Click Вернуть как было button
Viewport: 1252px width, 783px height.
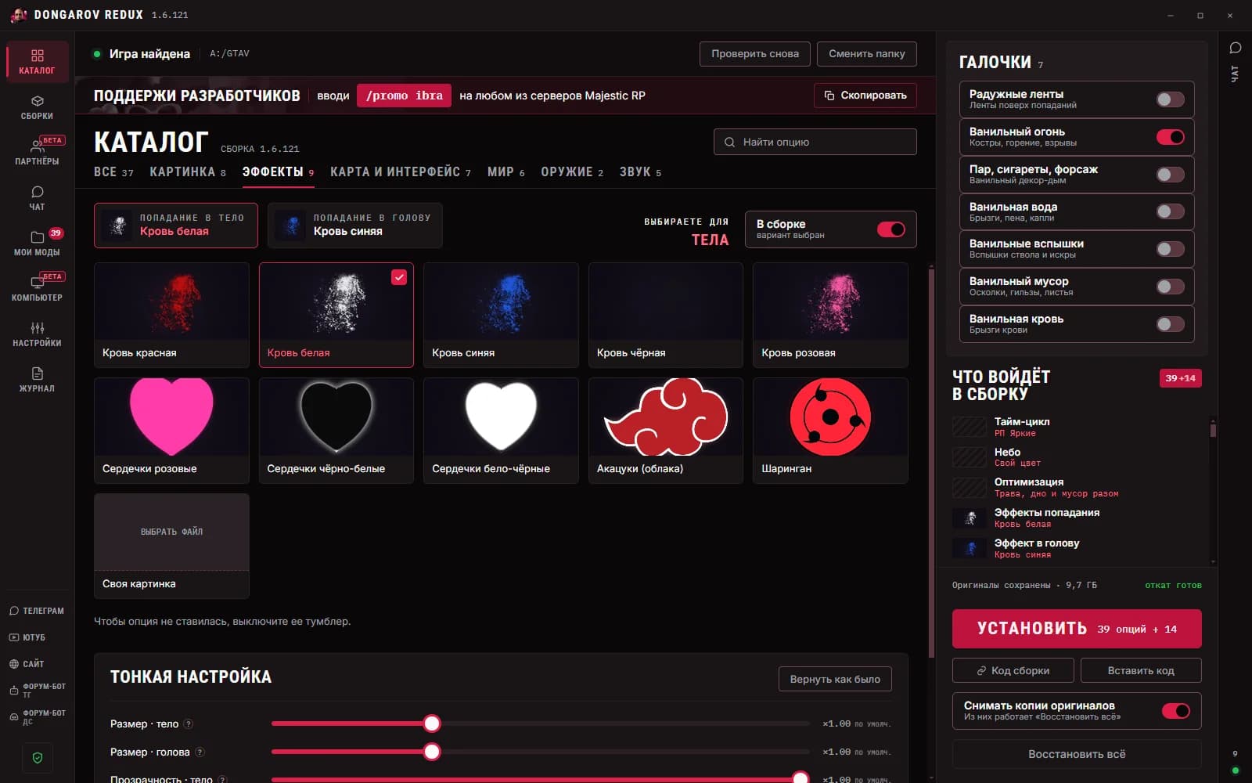pyautogui.click(x=835, y=679)
